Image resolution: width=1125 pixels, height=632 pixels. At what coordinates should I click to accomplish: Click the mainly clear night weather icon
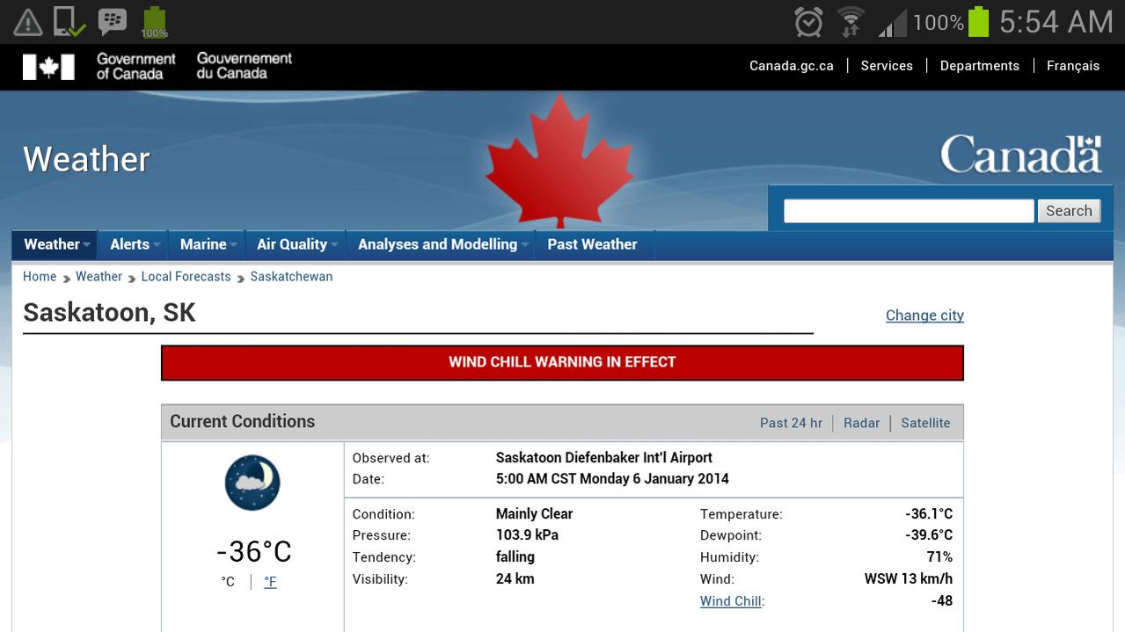tap(252, 483)
